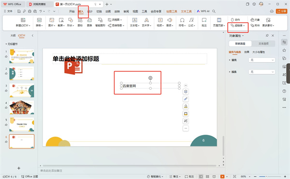The height and width of the screenshot is (179, 290).
Task: Collapse the slide thumbnail panel chevron
Action: click(32, 35)
